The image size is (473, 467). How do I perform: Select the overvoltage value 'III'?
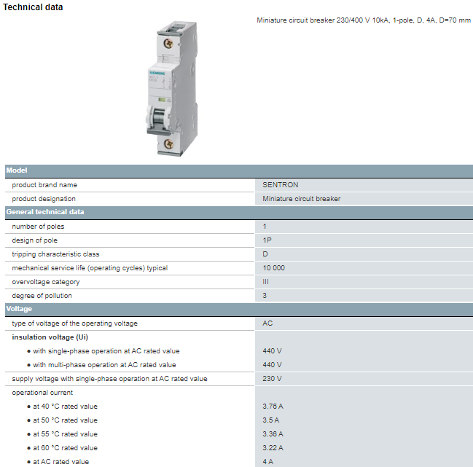[265, 282]
